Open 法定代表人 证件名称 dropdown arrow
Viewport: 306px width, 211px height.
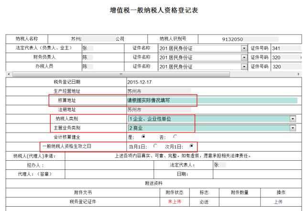point(244,48)
